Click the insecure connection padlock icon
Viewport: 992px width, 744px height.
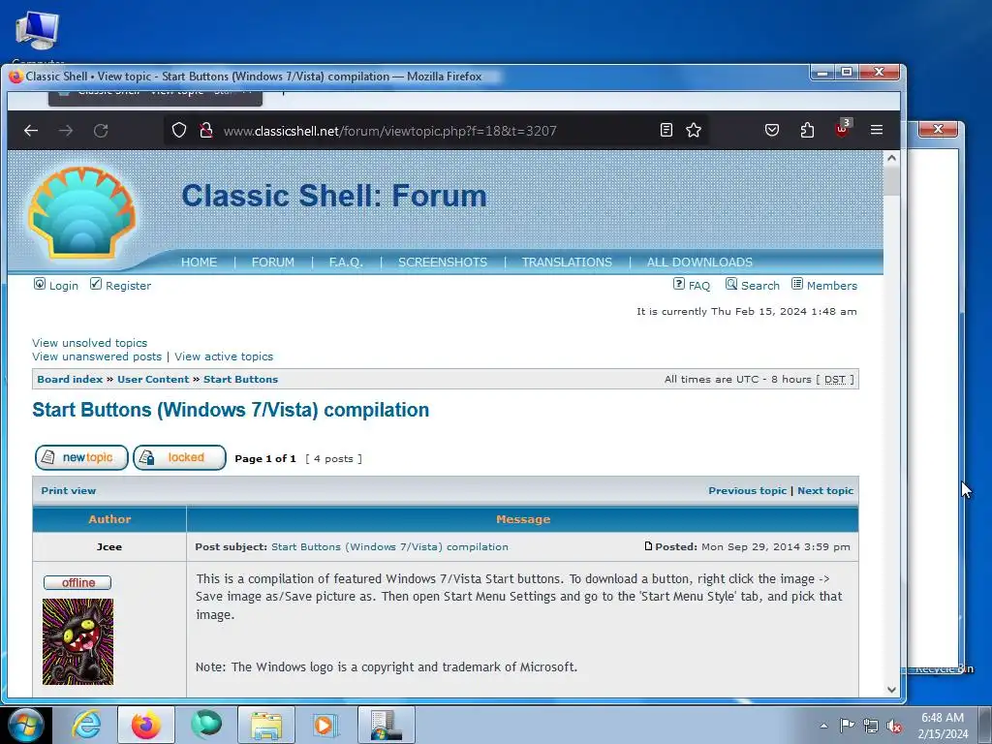coord(206,131)
